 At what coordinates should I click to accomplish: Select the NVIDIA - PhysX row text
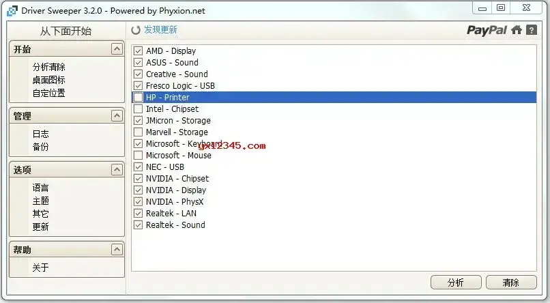tap(175, 201)
